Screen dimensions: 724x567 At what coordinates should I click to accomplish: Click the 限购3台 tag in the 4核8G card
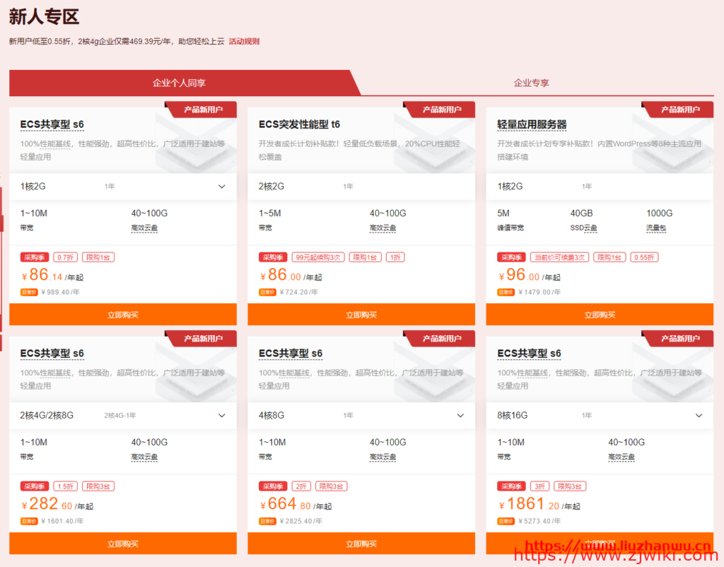pyautogui.click(x=331, y=486)
